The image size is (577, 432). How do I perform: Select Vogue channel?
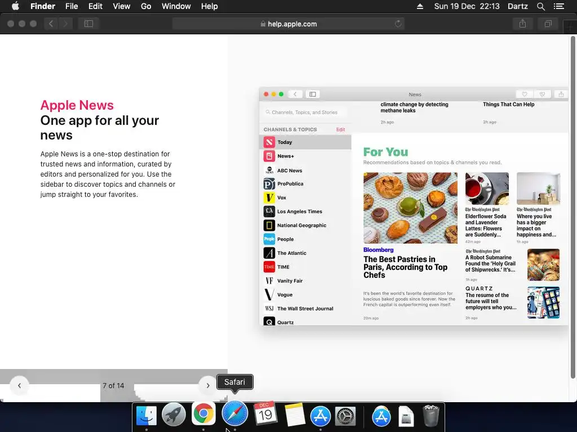(x=305, y=295)
